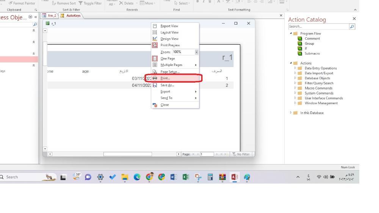Show hidden system tray icons

point(298,177)
